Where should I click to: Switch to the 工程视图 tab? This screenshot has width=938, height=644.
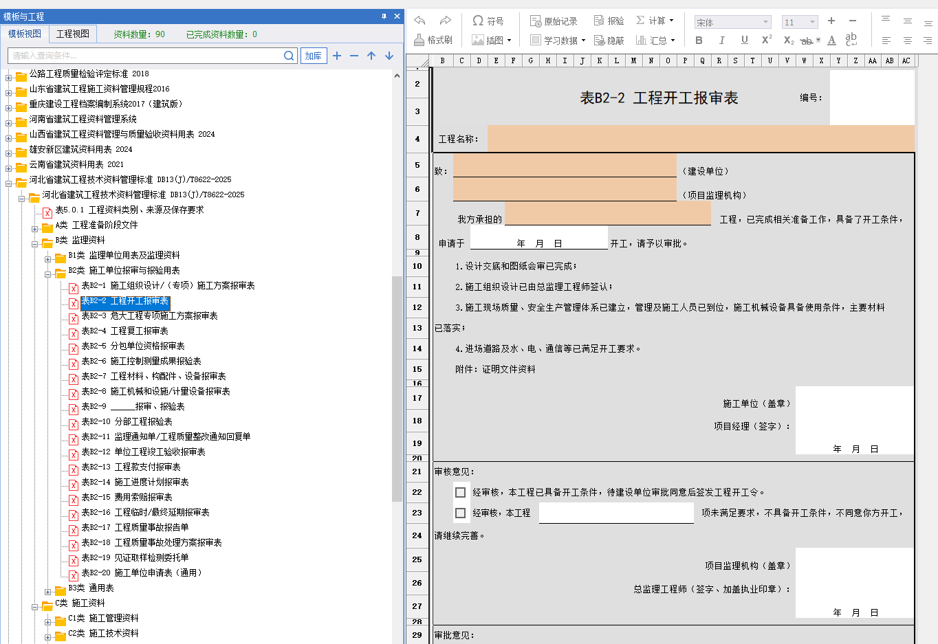pyautogui.click(x=73, y=34)
